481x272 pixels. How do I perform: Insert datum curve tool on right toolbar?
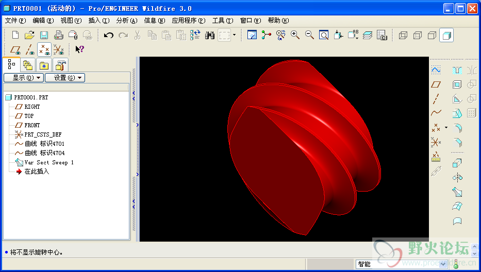(x=436, y=112)
